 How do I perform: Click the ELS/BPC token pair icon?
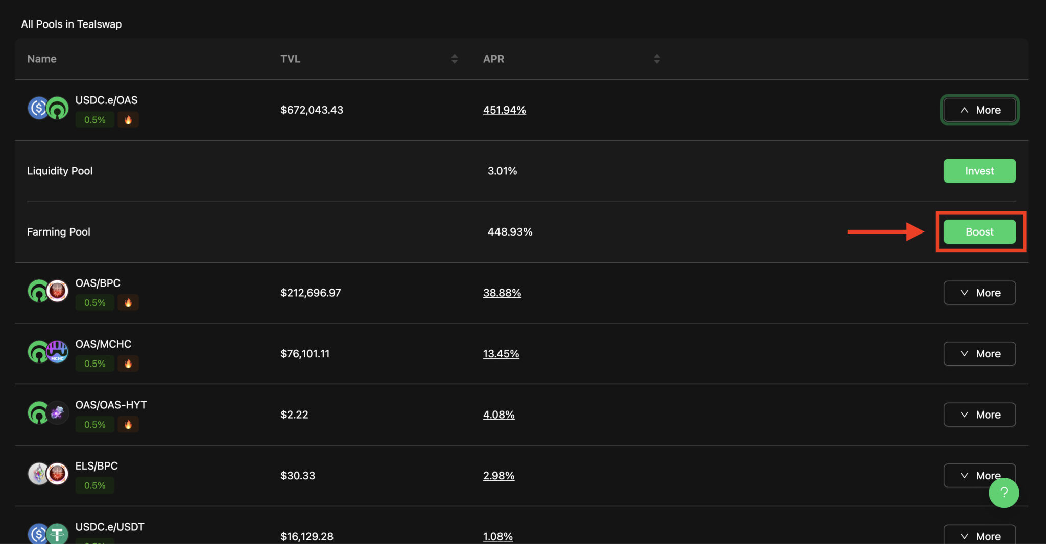point(48,474)
